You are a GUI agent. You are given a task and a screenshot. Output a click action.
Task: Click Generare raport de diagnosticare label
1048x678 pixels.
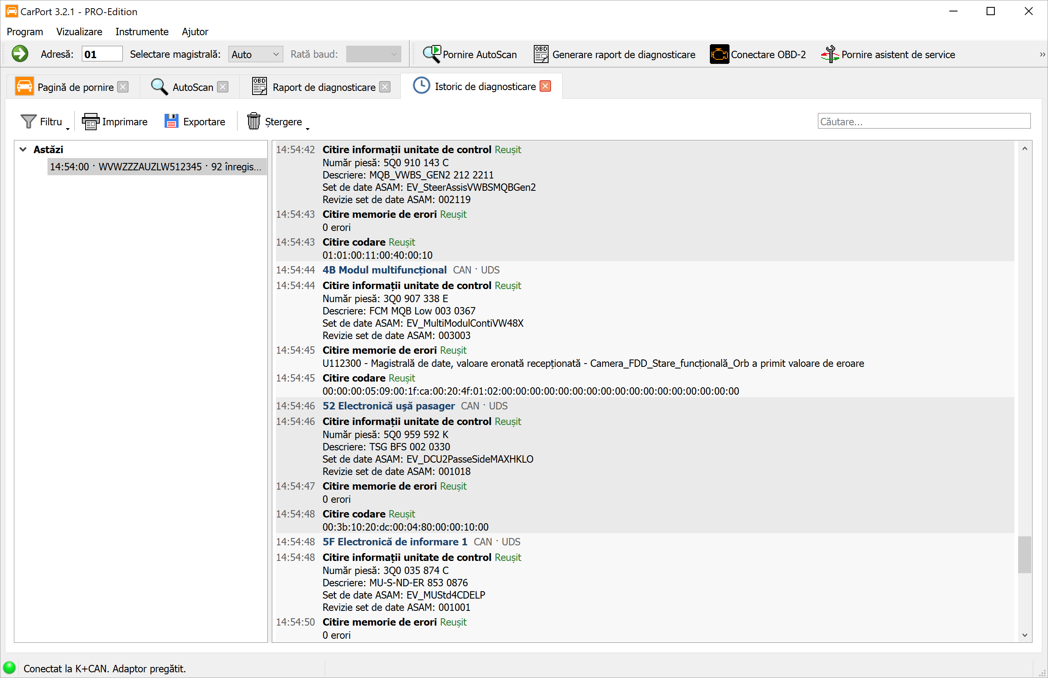(x=624, y=54)
